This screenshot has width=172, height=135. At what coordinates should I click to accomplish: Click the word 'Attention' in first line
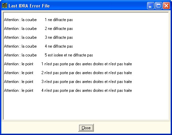11,20
